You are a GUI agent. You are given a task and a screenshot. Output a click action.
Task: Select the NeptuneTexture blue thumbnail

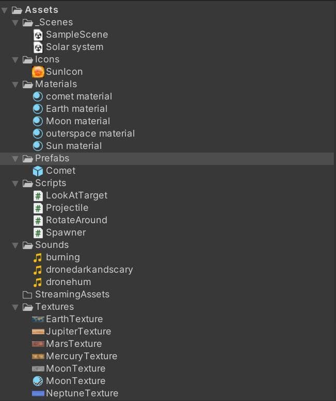point(38,393)
